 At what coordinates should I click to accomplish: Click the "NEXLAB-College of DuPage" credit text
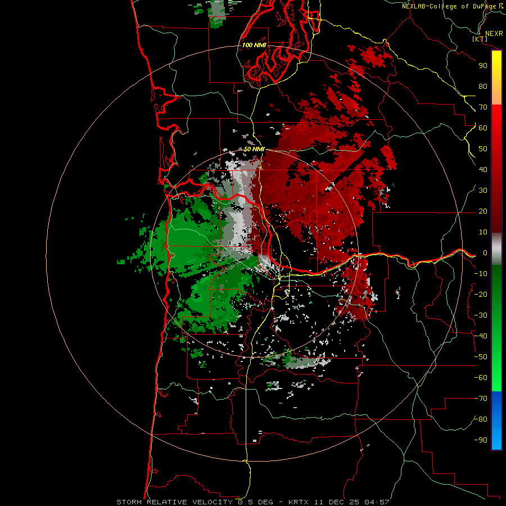click(x=449, y=6)
